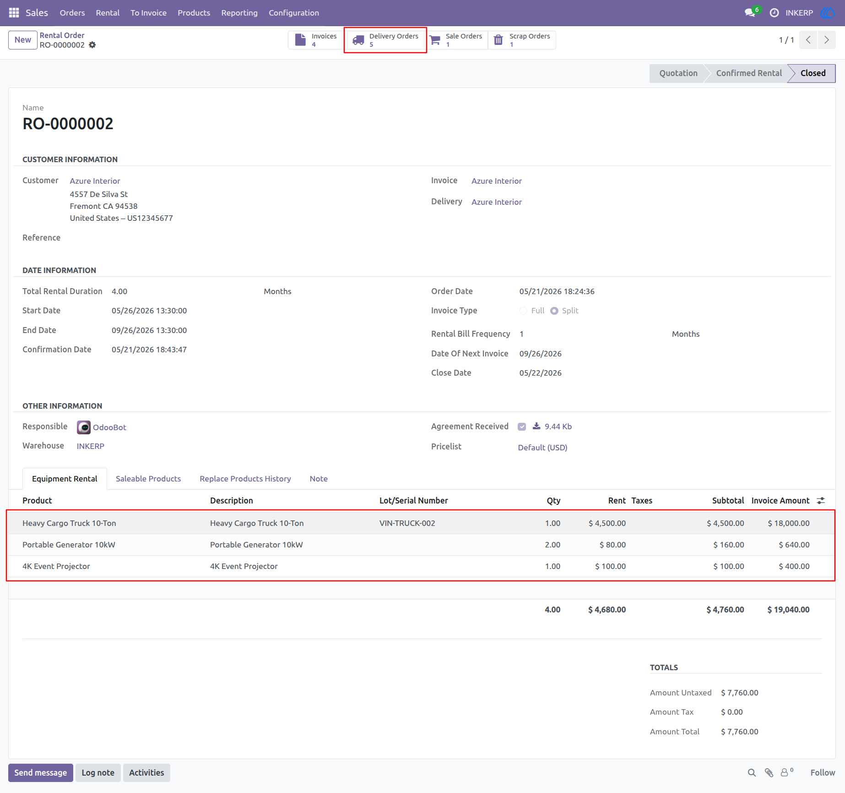Screen dimensions: 845x793
Task: Open Products menu
Action: 194,13
